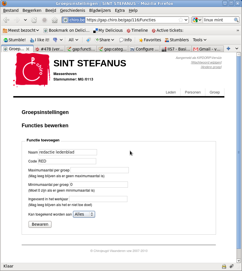Switch to the gap:functi... tab

coord(81,49)
